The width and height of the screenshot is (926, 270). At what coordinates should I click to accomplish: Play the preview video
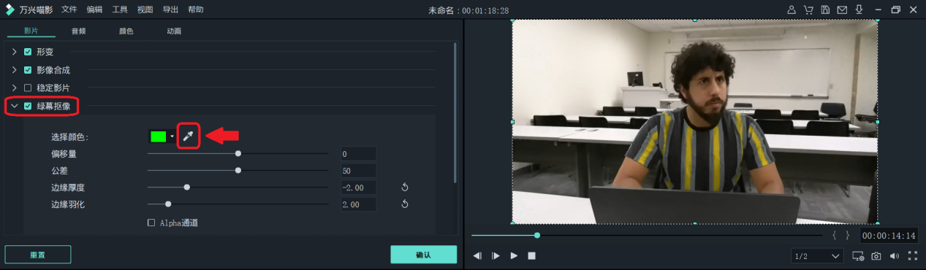[514, 255]
